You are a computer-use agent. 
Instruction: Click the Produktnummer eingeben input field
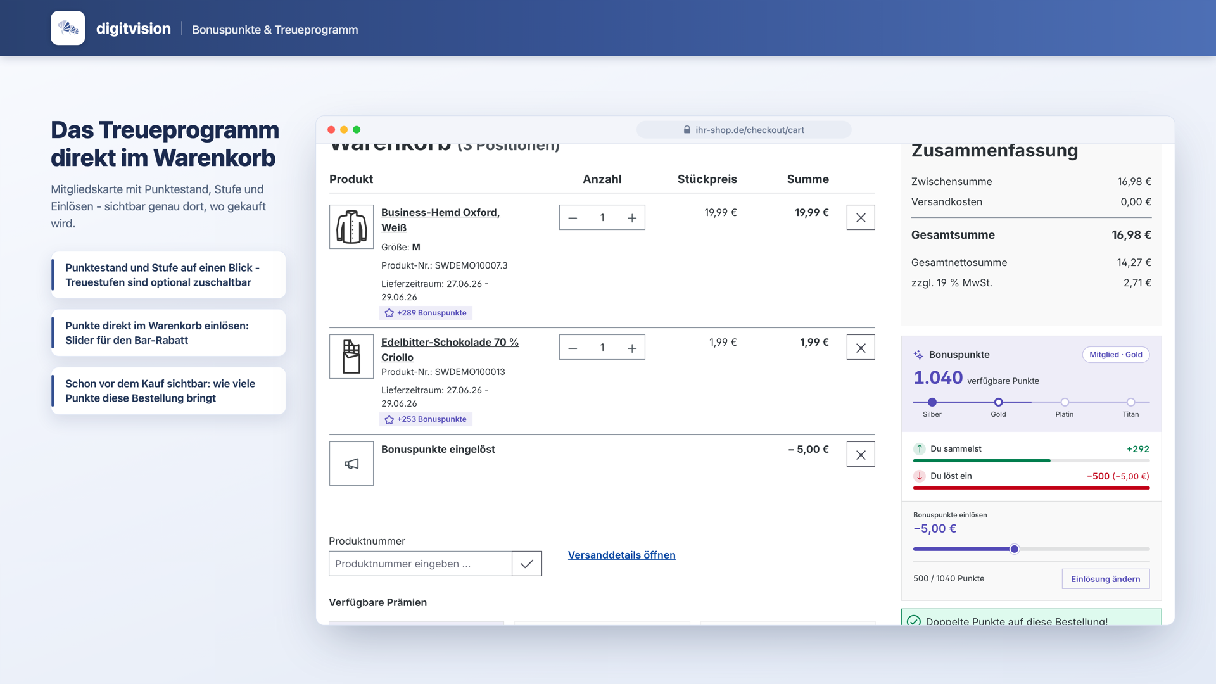pyautogui.click(x=421, y=564)
